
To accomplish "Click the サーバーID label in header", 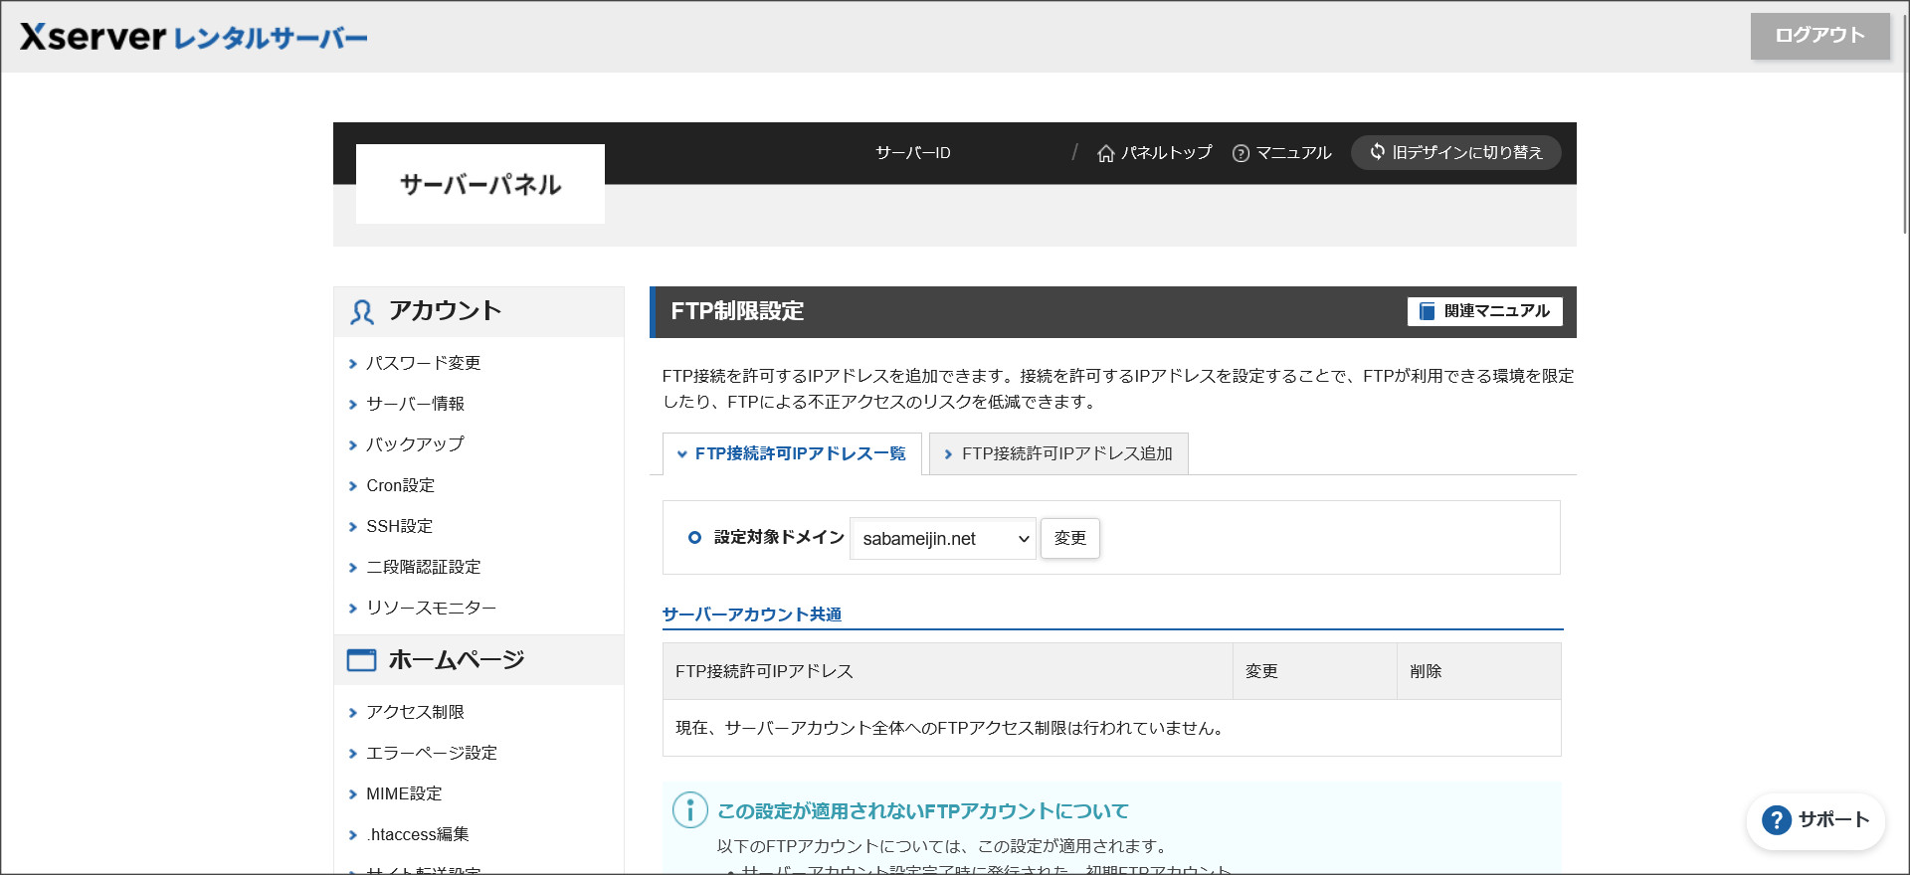I will [x=913, y=153].
